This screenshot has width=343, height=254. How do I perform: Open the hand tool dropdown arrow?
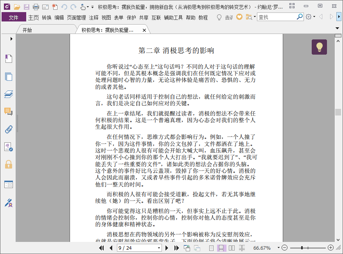pyautogui.click(x=88, y=7)
